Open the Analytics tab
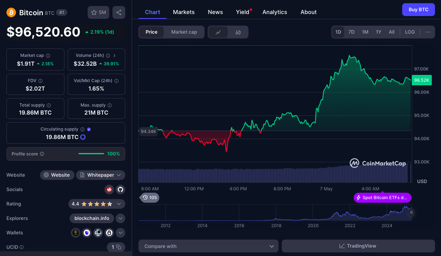Image resolution: width=441 pixels, height=256 pixels. [x=275, y=12]
